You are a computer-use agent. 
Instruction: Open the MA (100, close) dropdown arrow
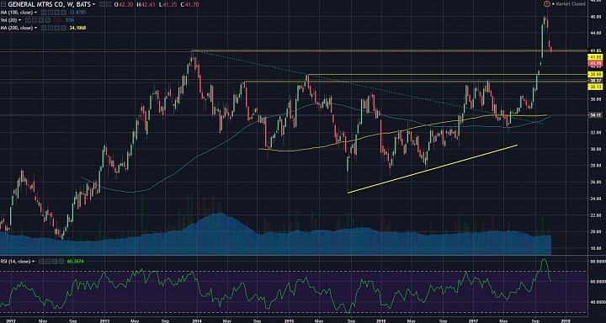pyautogui.click(x=35, y=13)
